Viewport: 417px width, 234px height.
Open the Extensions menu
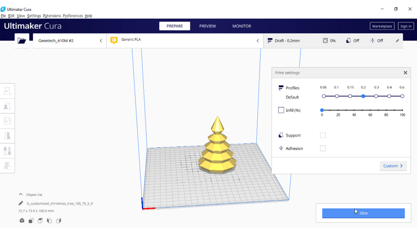52,16
